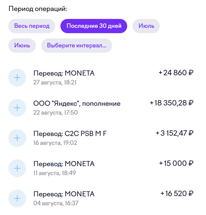This screenshot has height=215, width=206.
Task: Open the Перевод: MONETA 11 августа entry
Action: (101, 168)
